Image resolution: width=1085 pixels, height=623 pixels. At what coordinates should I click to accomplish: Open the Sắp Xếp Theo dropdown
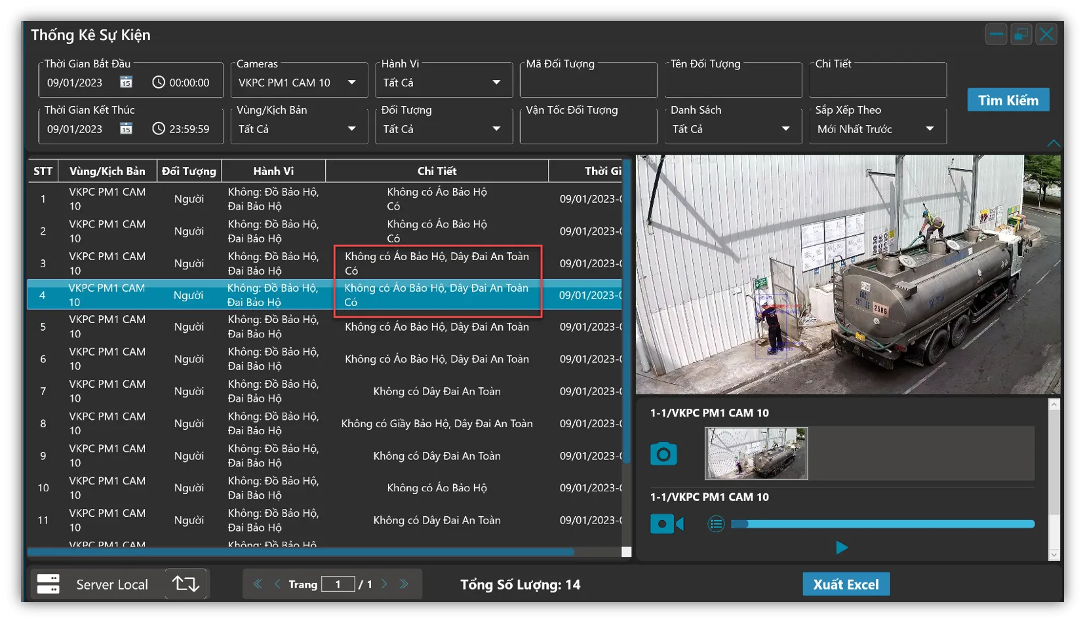930,129
